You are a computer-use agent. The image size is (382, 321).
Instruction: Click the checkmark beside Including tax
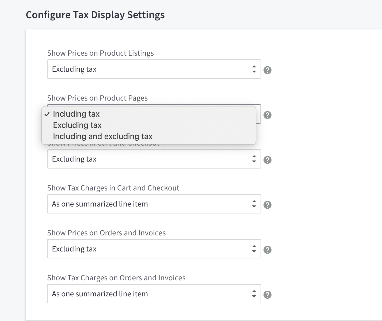point(47,114)
